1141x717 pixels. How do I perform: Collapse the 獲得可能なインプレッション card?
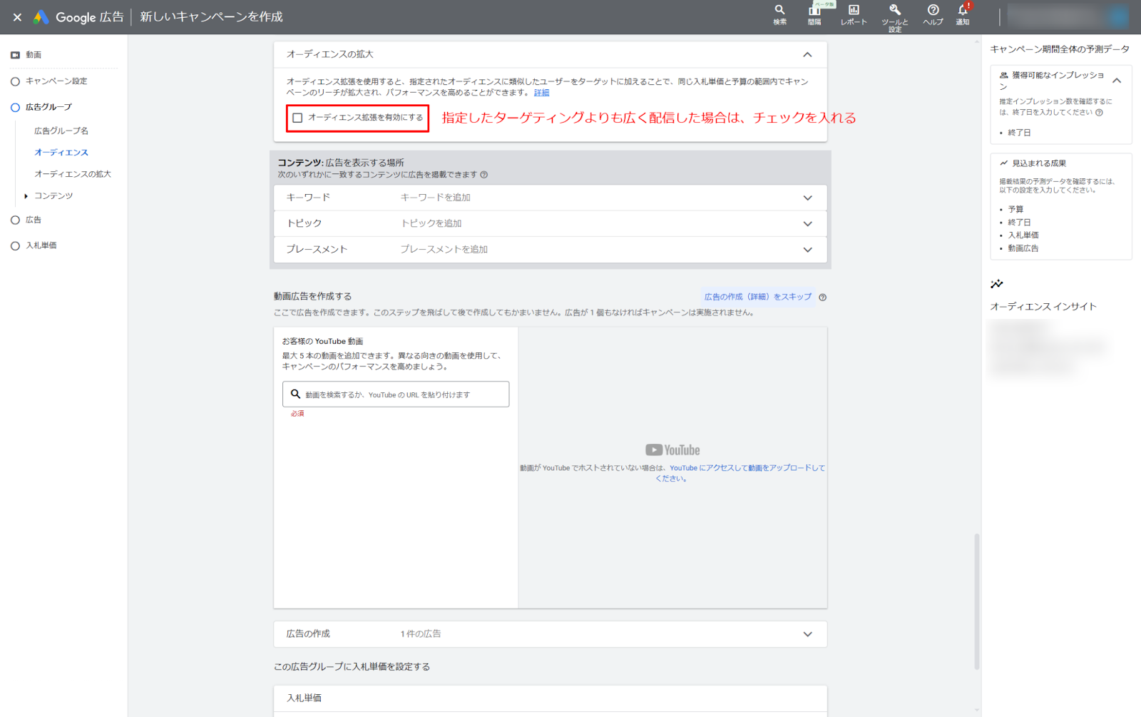(1117, 81)
